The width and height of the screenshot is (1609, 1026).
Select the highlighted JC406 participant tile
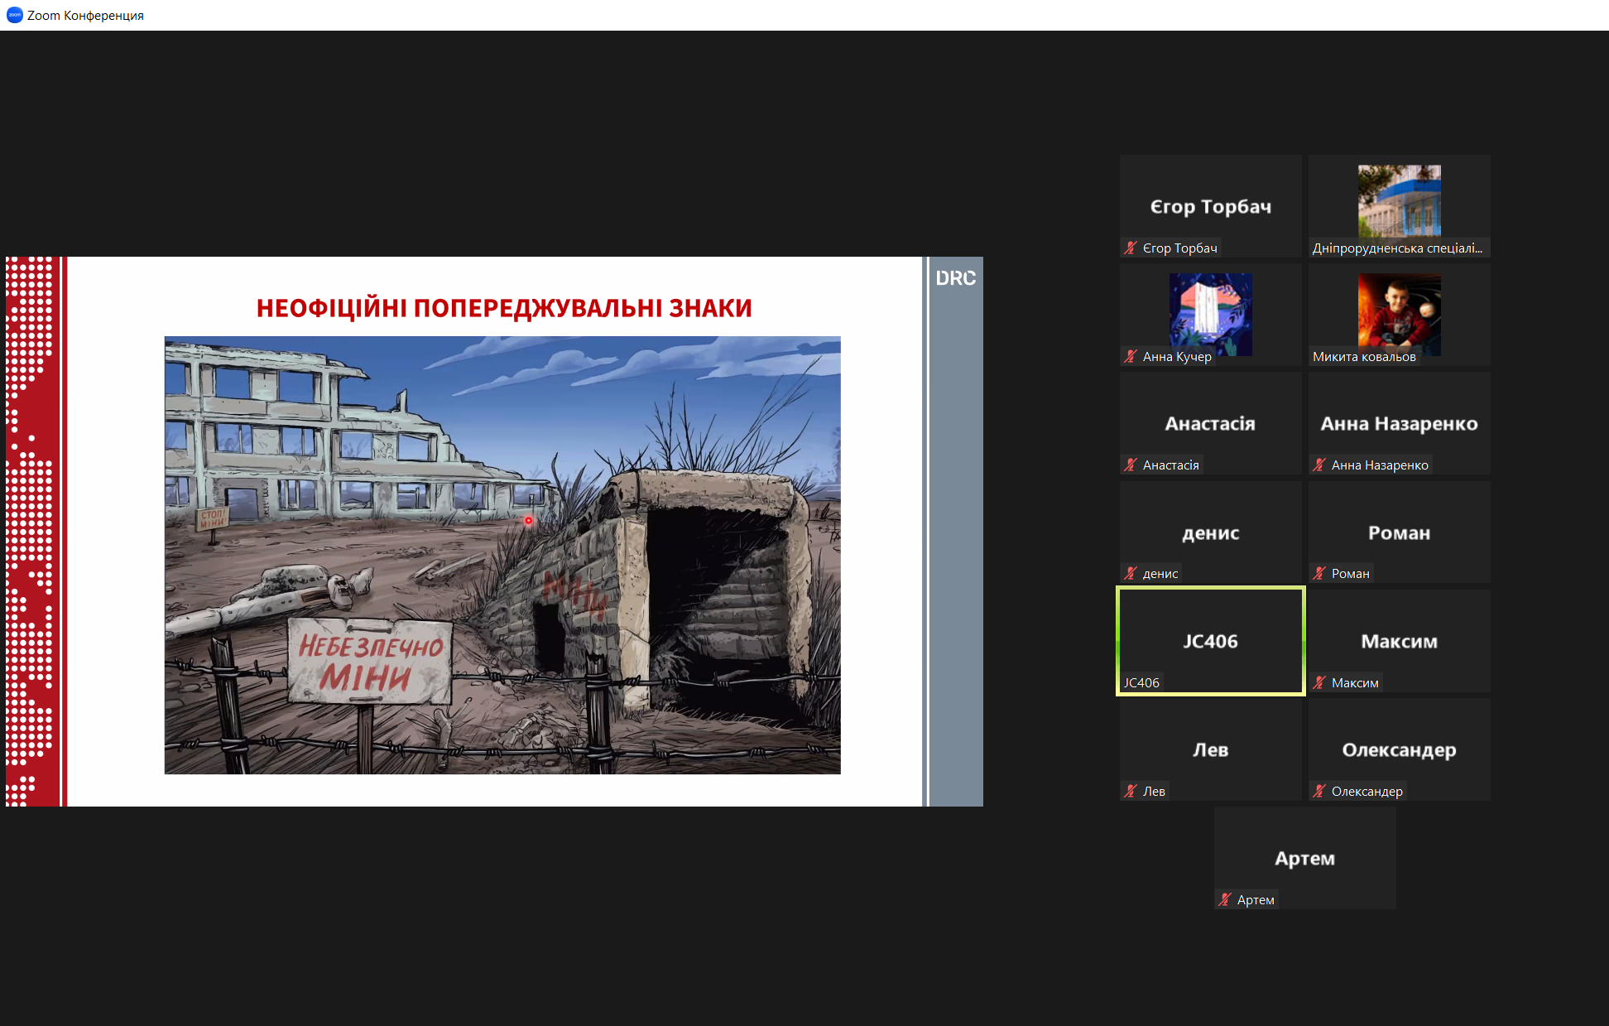coord(1210,640)
